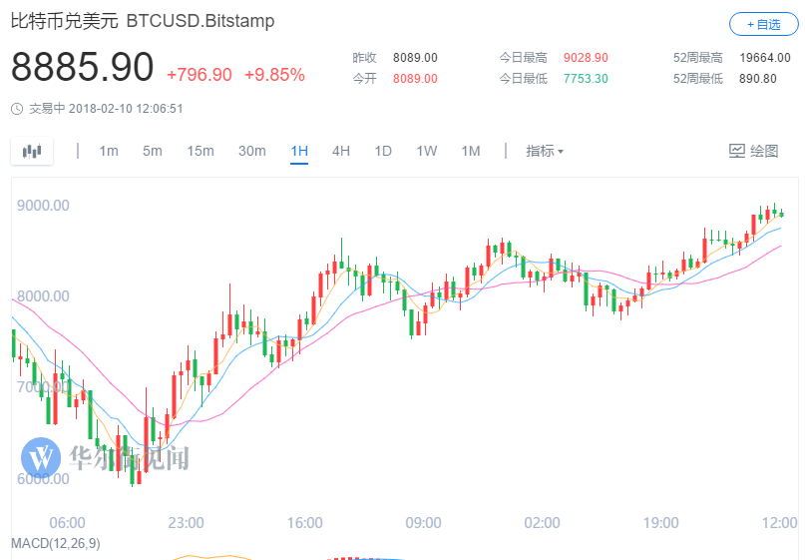Click the 06:00 time axis label
The width and height of the screenshot is (805, 560).
[x=67, y=523]
